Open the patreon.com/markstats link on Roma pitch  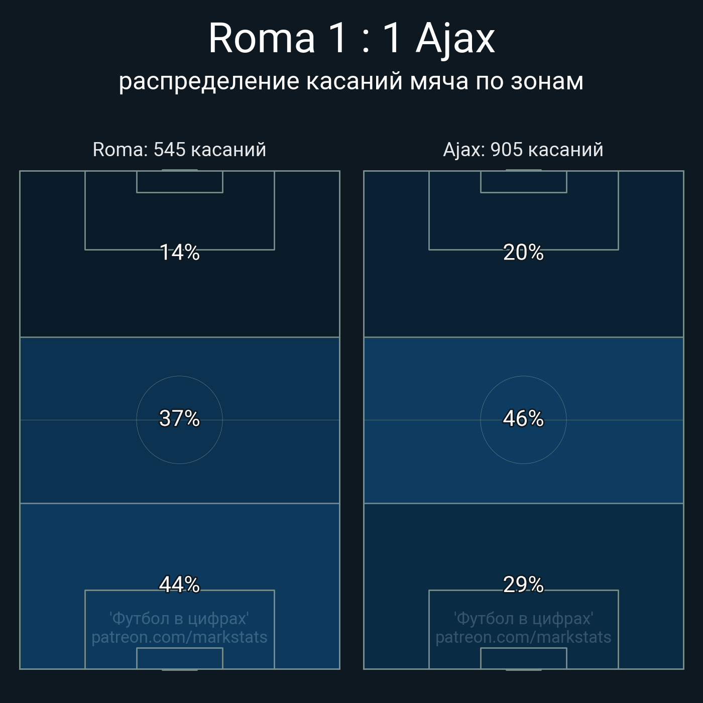(179, 637)
